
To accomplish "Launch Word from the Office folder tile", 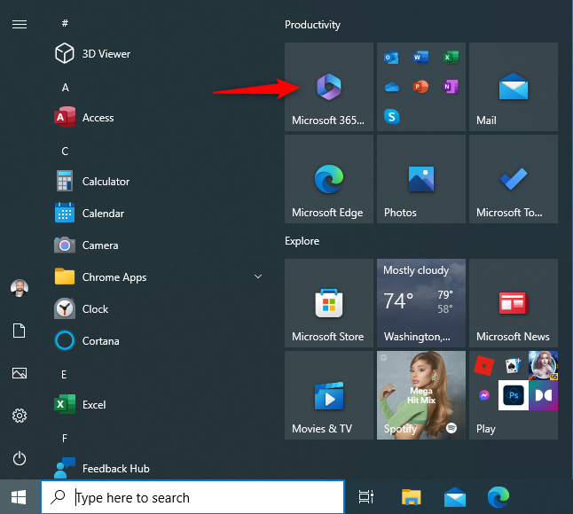I will point(421,58).
